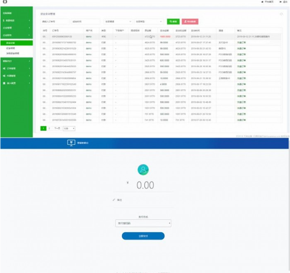Click the active green page 1 button
Image resolution: width=290 pixels, height=273 pixels.
click(43, 128)
